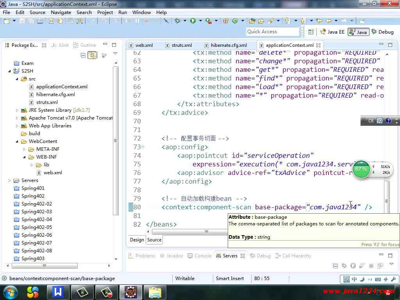Image resolution: width=400 pixels, height=300 pixels.
Task: Toggle Skip All Breakpoints icon
Action: 166,21
